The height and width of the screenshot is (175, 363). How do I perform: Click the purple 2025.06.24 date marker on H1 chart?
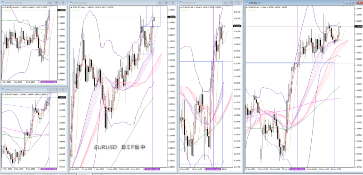coord(298,170)
